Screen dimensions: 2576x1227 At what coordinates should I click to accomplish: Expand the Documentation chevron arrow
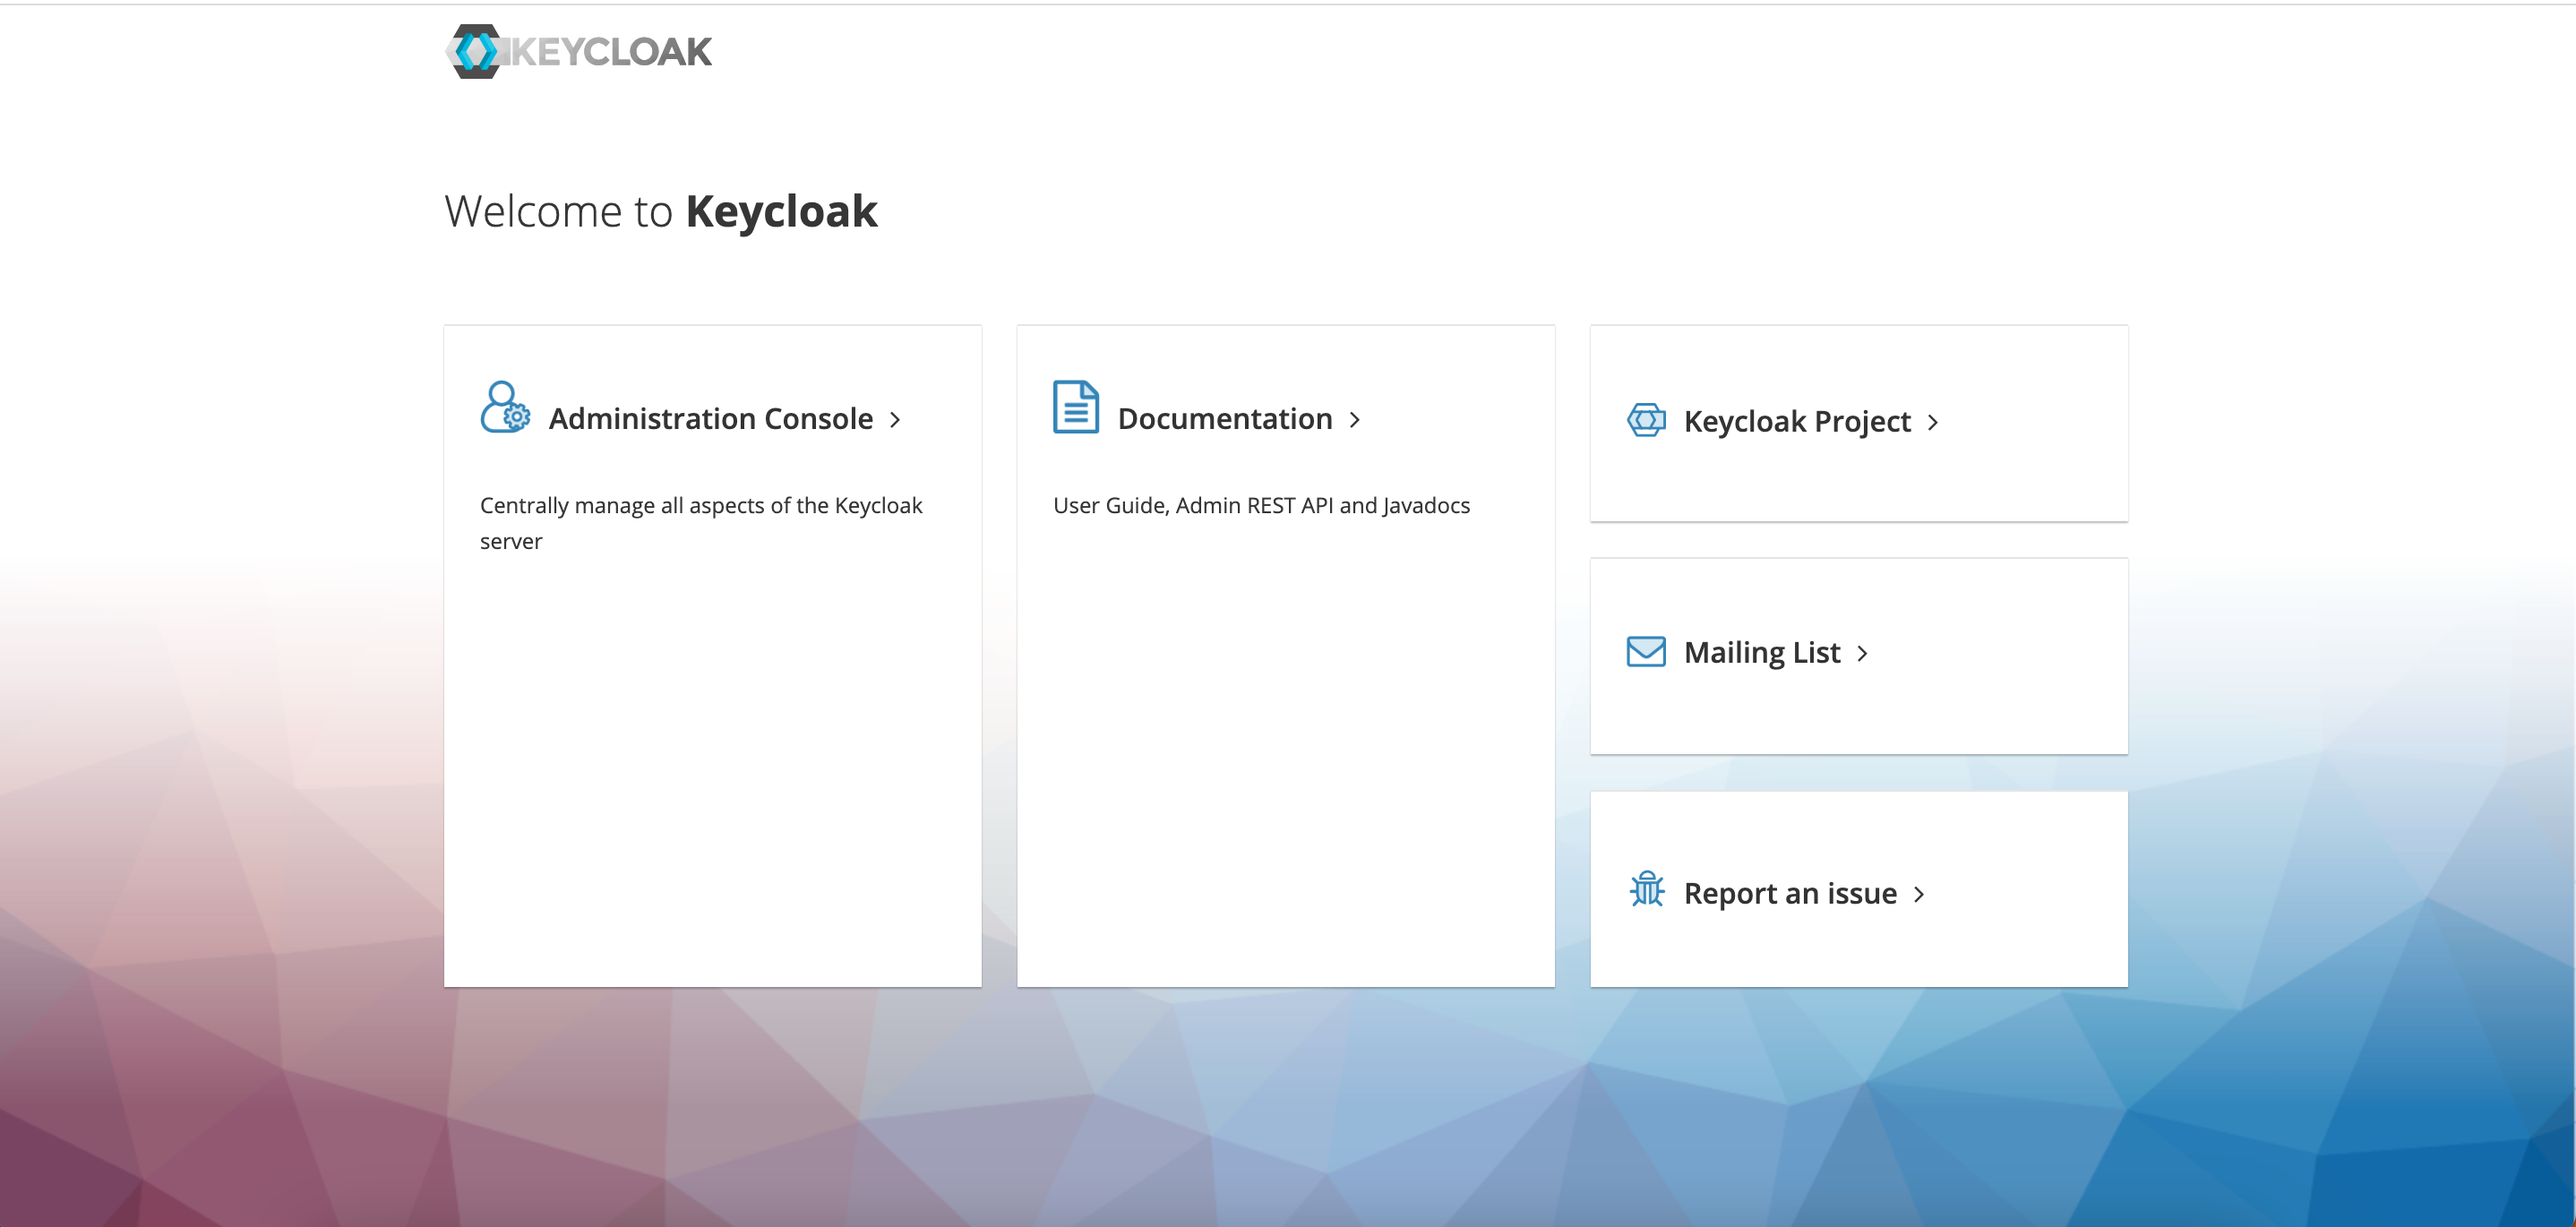(1356, 420)
